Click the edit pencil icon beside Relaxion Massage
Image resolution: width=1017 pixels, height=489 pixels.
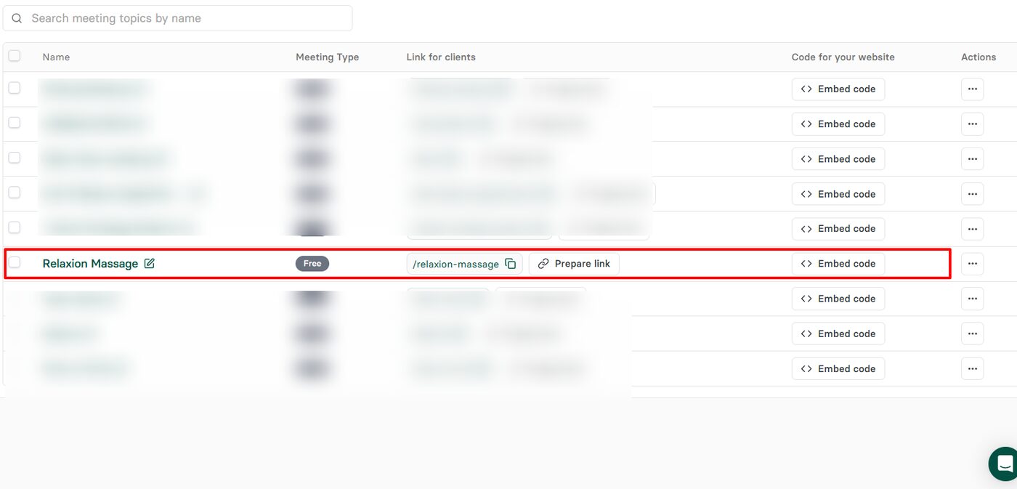pos(150,264)
